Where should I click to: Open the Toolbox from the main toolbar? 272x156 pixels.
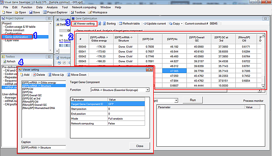pyautogui.click(x=78, y=12)
